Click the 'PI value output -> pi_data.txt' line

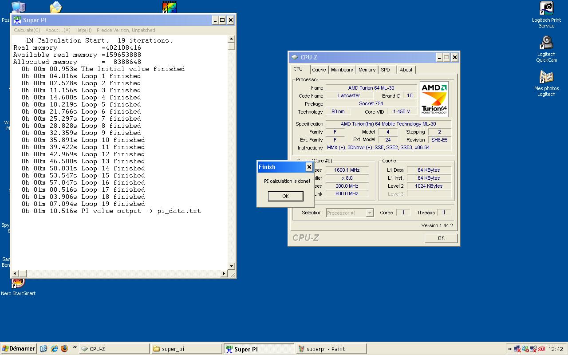coord(141,211)
